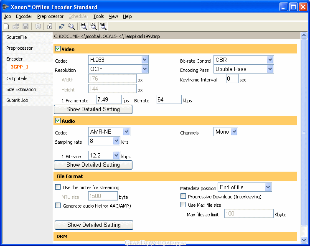Open the Metadata position dropdown

coord(245,187)
